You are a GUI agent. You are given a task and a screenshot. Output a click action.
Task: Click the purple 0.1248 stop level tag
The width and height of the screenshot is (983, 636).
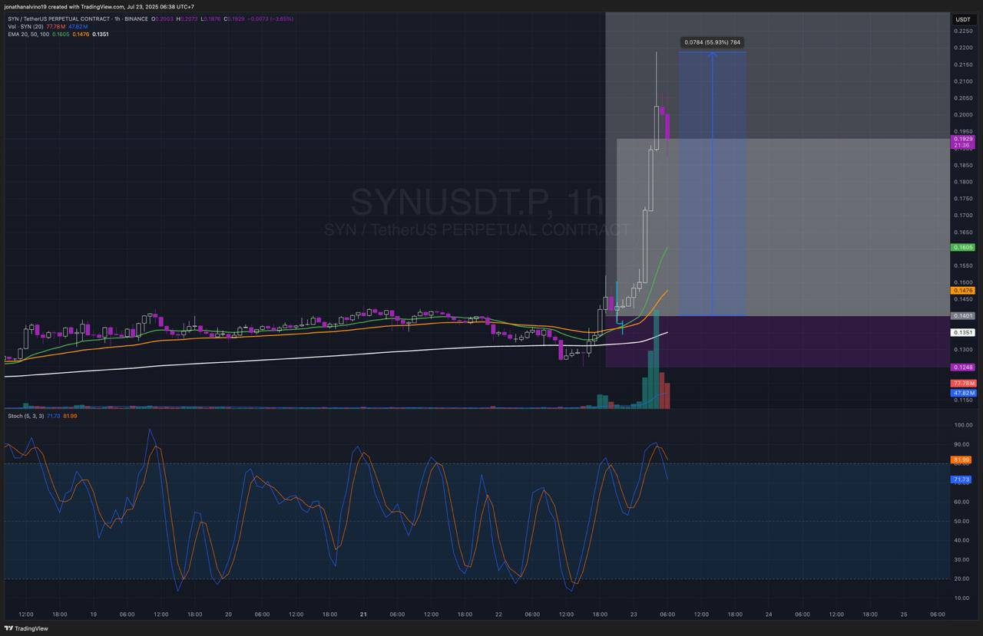click(962, 367)
